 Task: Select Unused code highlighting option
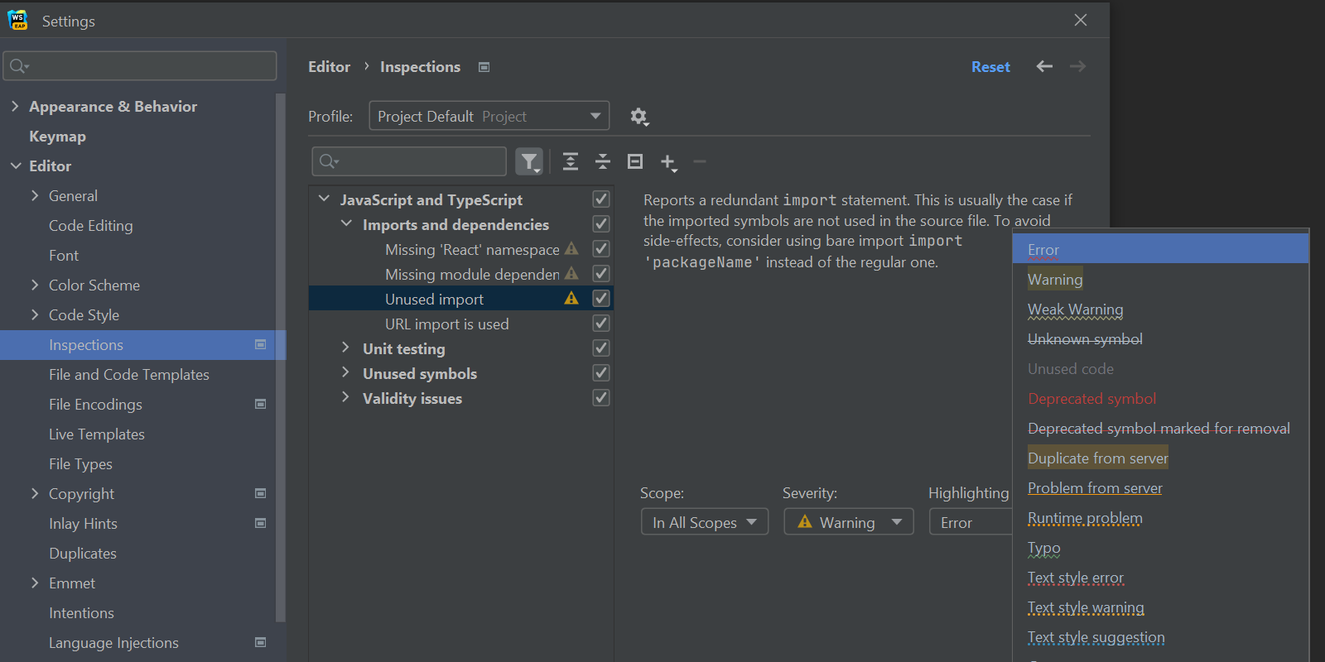coord(1160,368)
